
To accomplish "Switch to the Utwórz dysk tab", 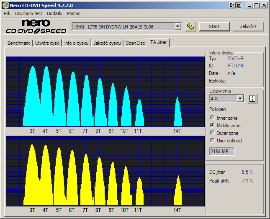I will 47,43.
